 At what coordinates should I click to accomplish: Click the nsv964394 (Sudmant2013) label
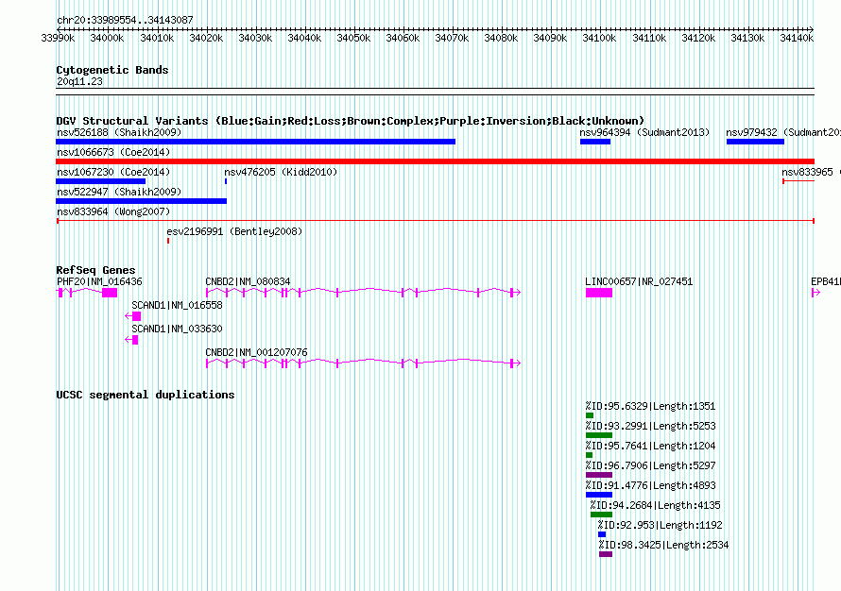[644, 132]
